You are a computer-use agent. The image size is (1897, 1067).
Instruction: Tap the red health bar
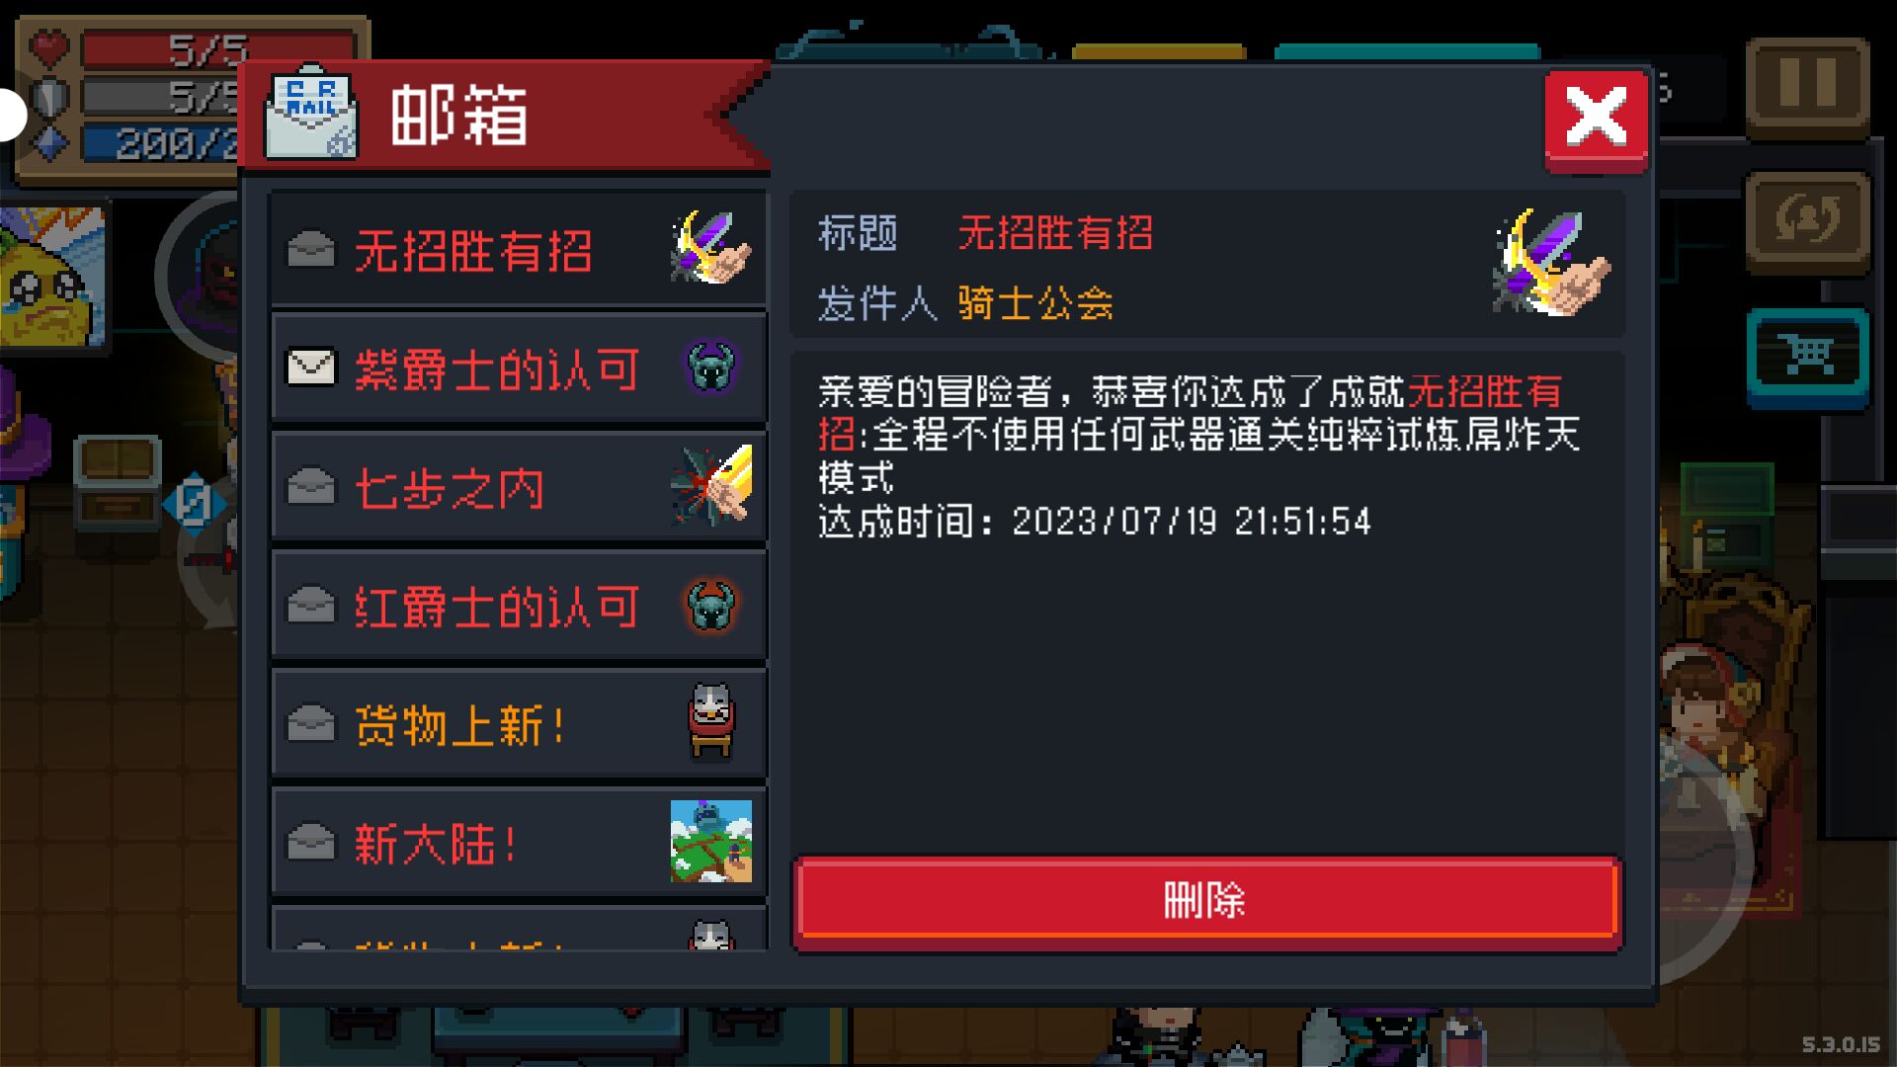(217, 48)
